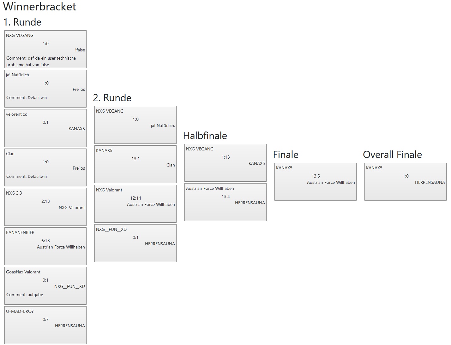
Task: Click the 12:14 score in 2. Runde
Action: 135,198
